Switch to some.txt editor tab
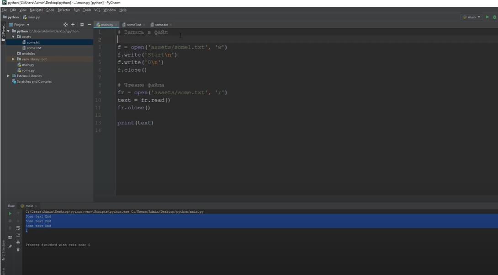The image size is (498, 275). pyautogui.click(x=161, y=25)
